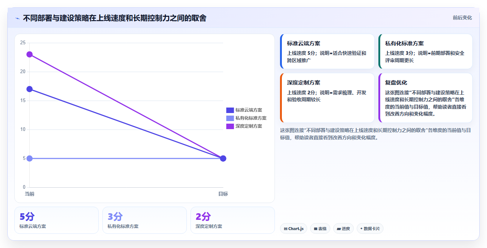Click legend text 标准云端方案 in chart

click(249, 110)
